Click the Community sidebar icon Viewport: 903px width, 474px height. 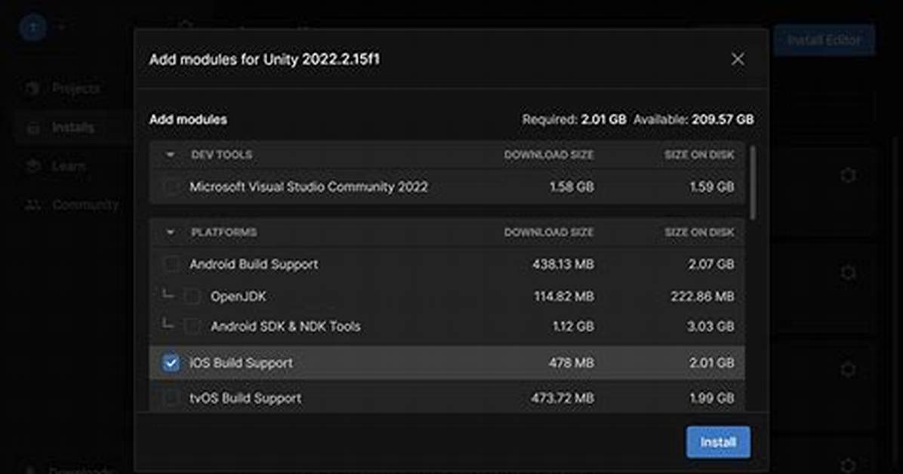pyautogui.click(x=32, y=205)
